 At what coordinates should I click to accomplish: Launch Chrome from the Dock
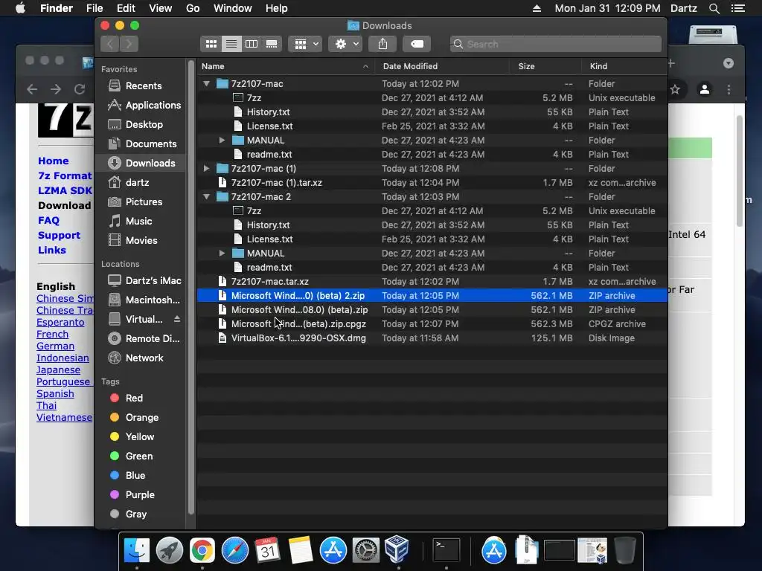(x=202, y=551)
